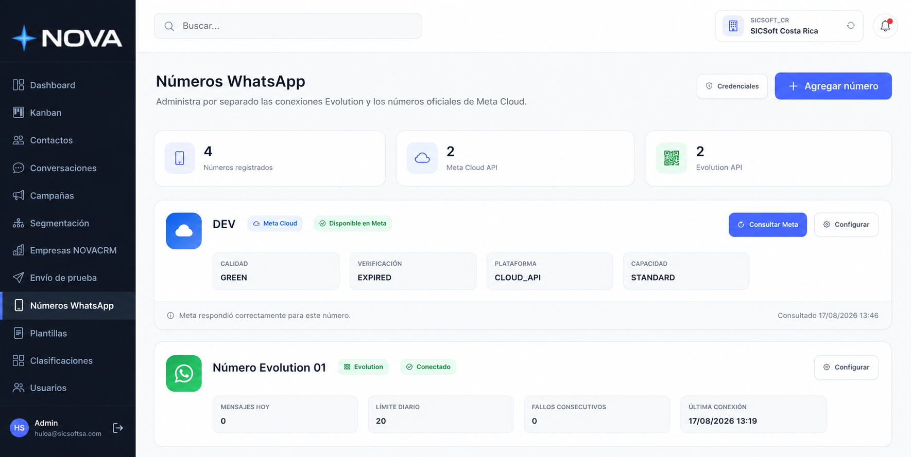911x457 pixels.
Task: Click the Empresas NOVACRM building icon
Action: [19, 250]
